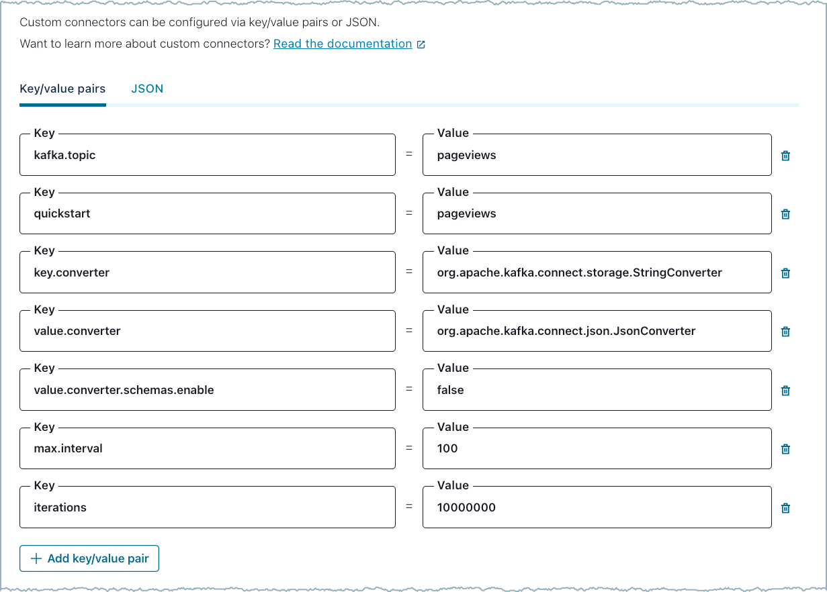Remove the key.converter row via trash icon

785,273
